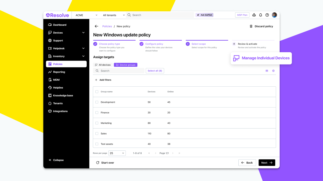Click the trash icon to discard policy
Viewport: 323px width, 181px height.
(251, 26)
